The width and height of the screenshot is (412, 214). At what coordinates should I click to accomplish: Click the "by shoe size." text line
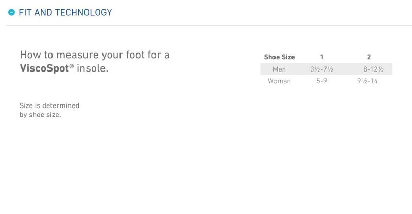[x=40, y=115]
